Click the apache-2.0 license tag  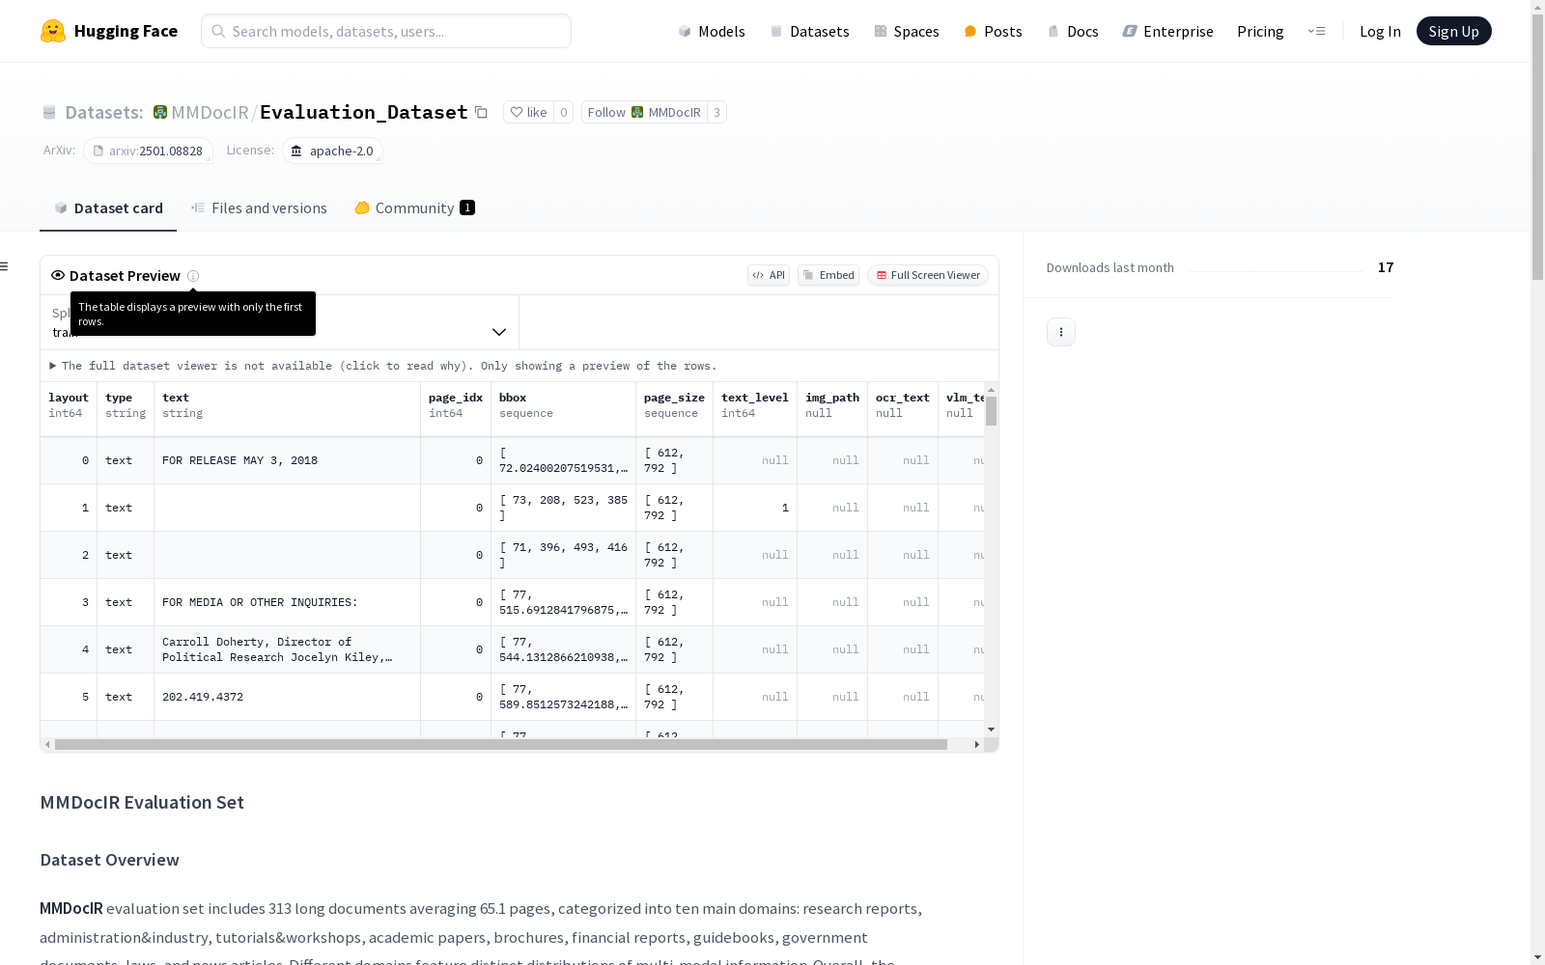coord(332,151)
